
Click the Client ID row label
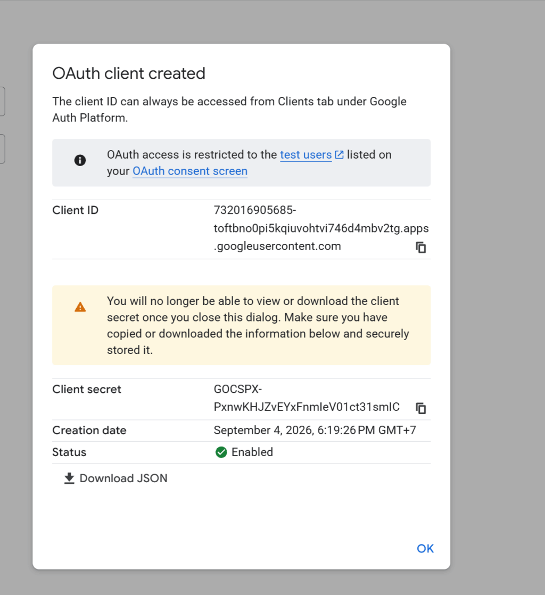(75, 210)
